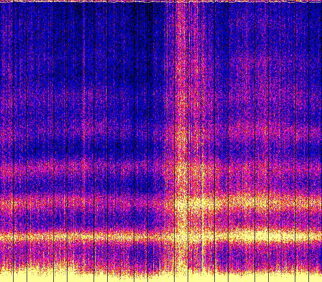Select the darkest near-black patch left of the burst
This screenshot has height=282, width=322.
(x=126, y=76)
